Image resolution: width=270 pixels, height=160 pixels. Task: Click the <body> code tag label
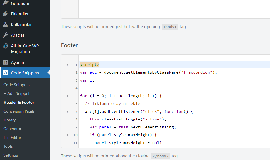(x=170, y=27)
